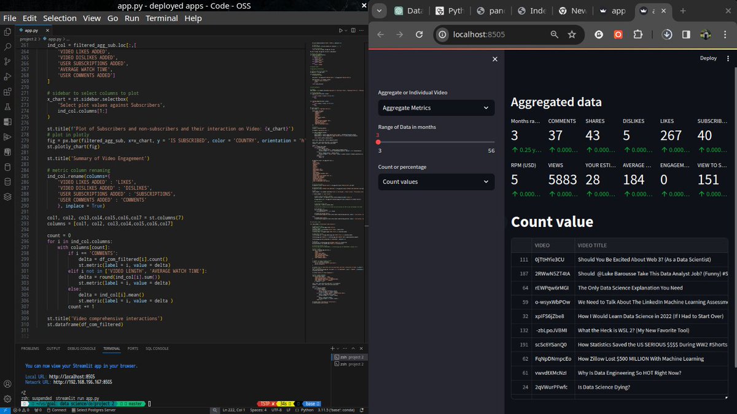737x414 pixels.
Task: Open the Accounts icon in activity bar
Action: tap(7, 384)
